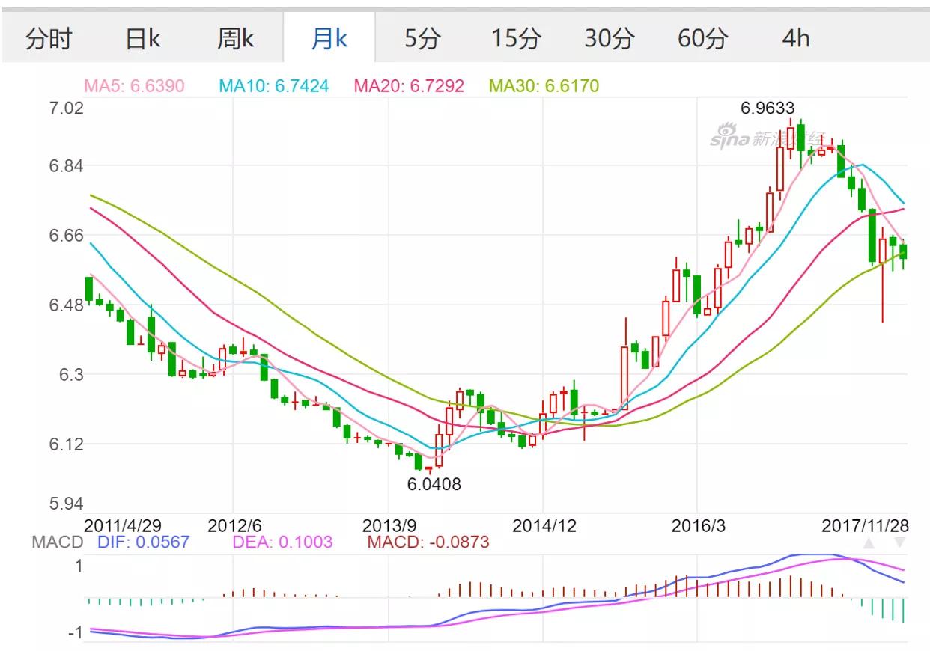Click the 6.9633 high price marker
This screenshot has width=930, height=651.
point(768,108)
